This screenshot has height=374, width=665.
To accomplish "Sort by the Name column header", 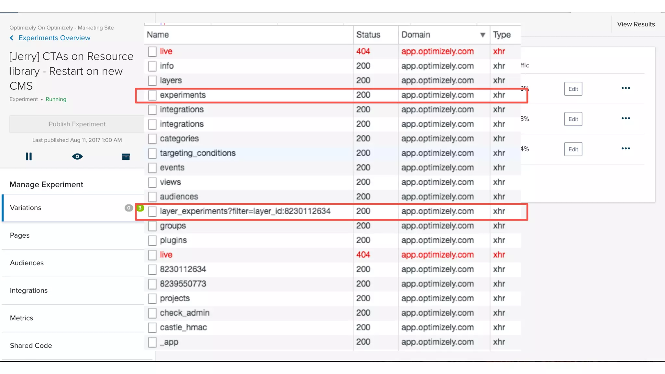I will (158, 35).
